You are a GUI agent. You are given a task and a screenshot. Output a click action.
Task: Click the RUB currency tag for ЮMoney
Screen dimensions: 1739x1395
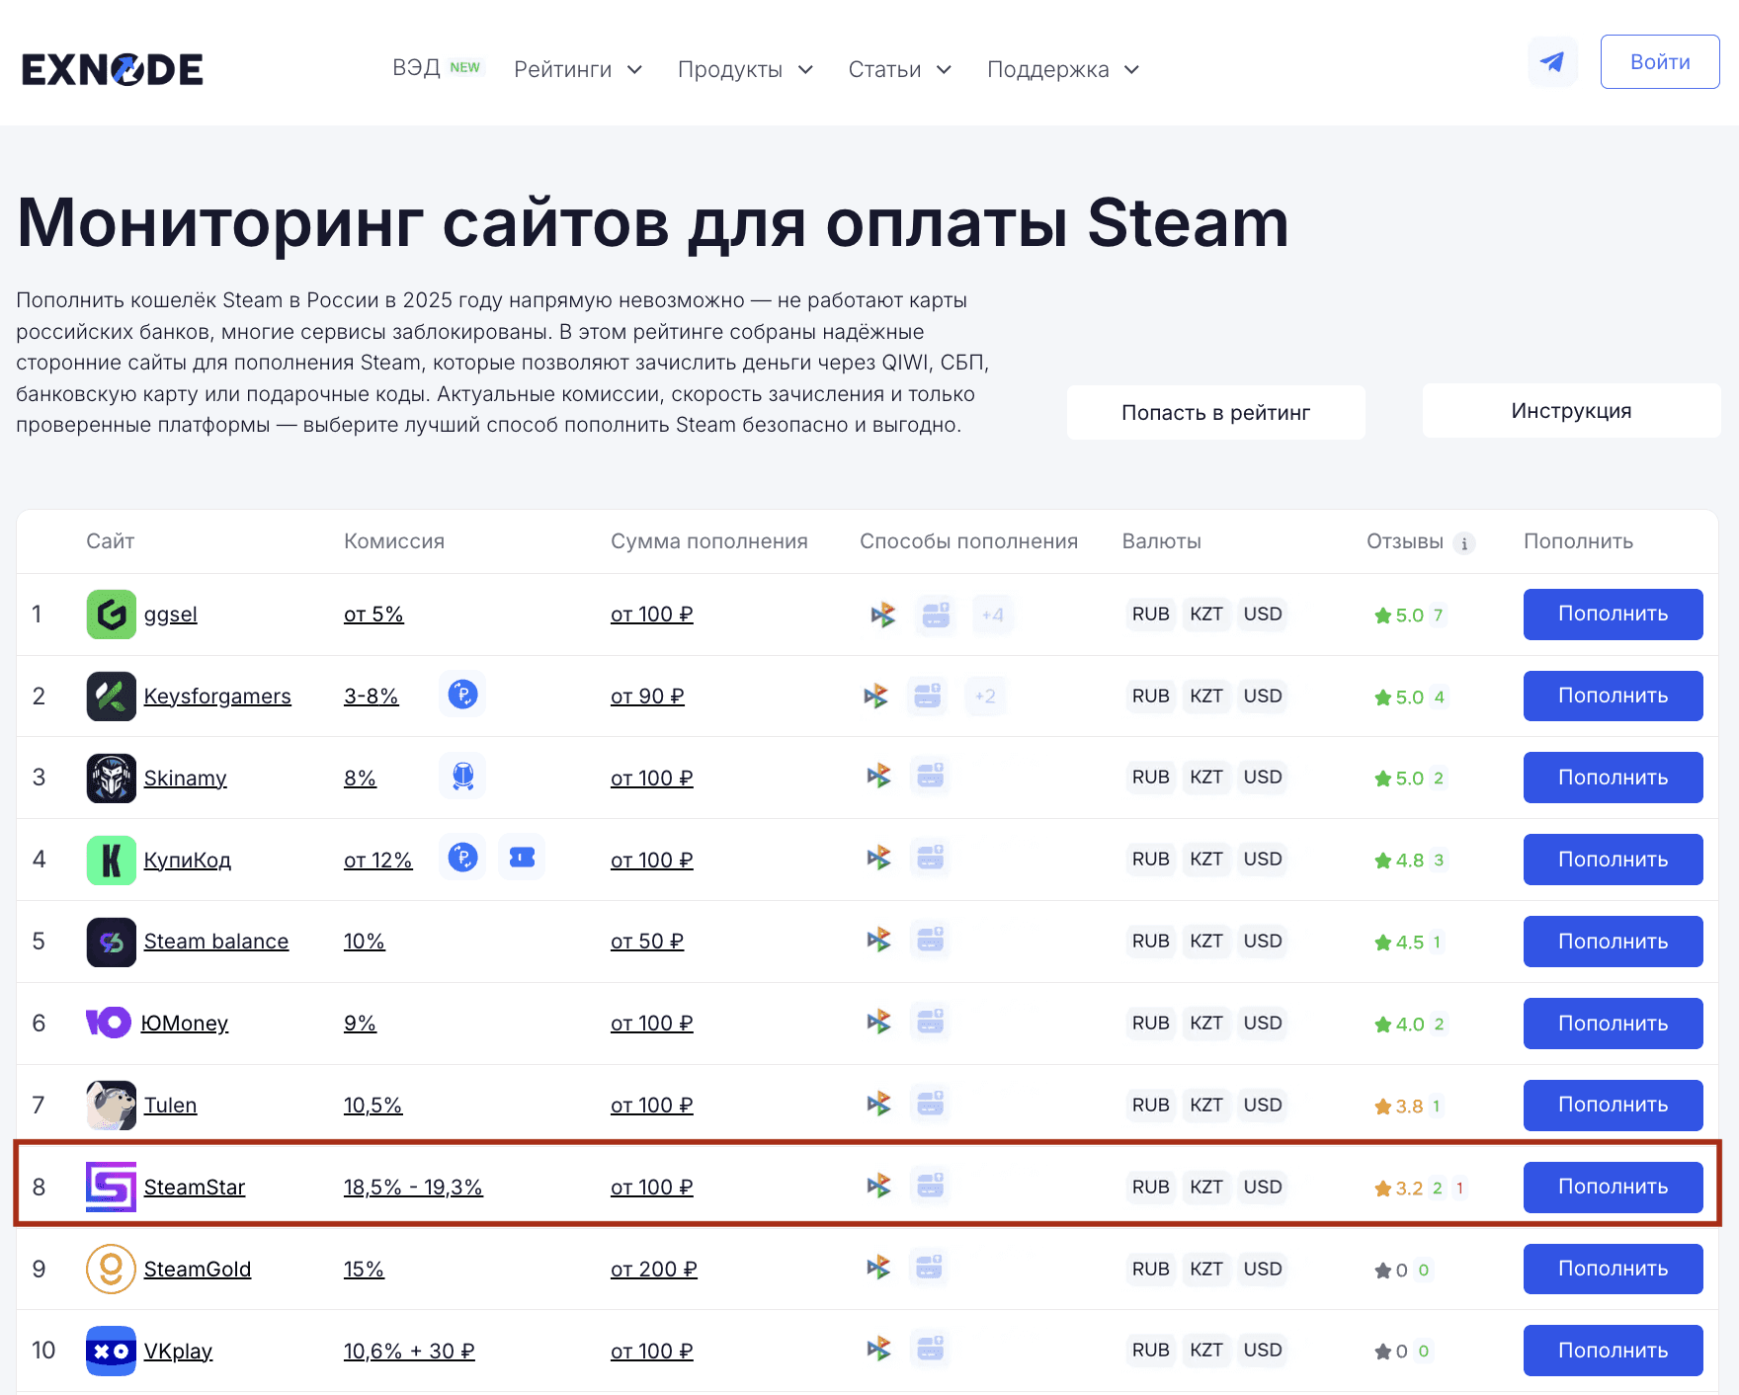point(1150,1023)
